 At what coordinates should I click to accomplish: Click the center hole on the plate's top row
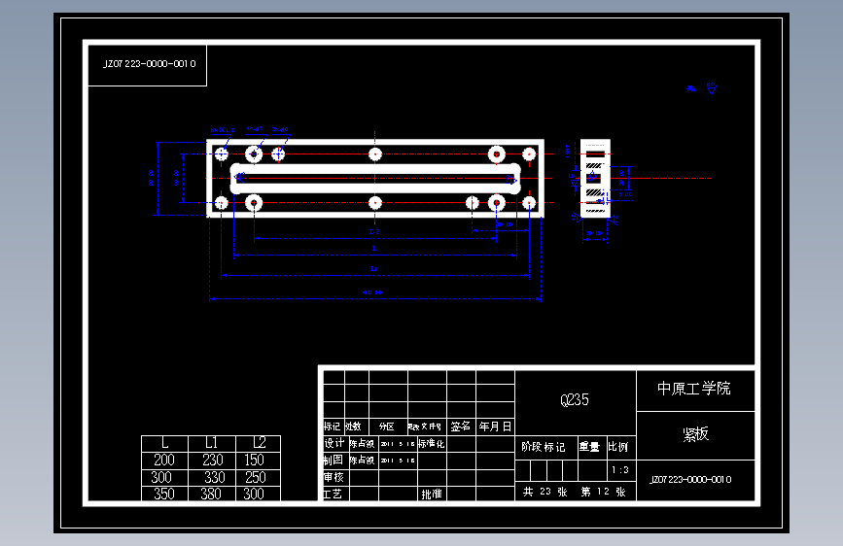pos(375,154)
